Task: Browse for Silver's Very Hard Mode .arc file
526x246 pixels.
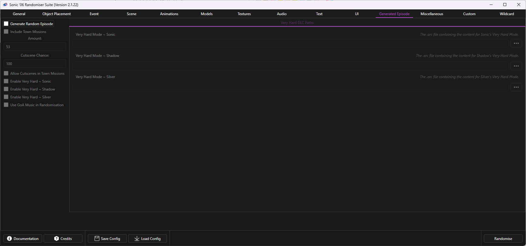Action: (x=516, y=87)
